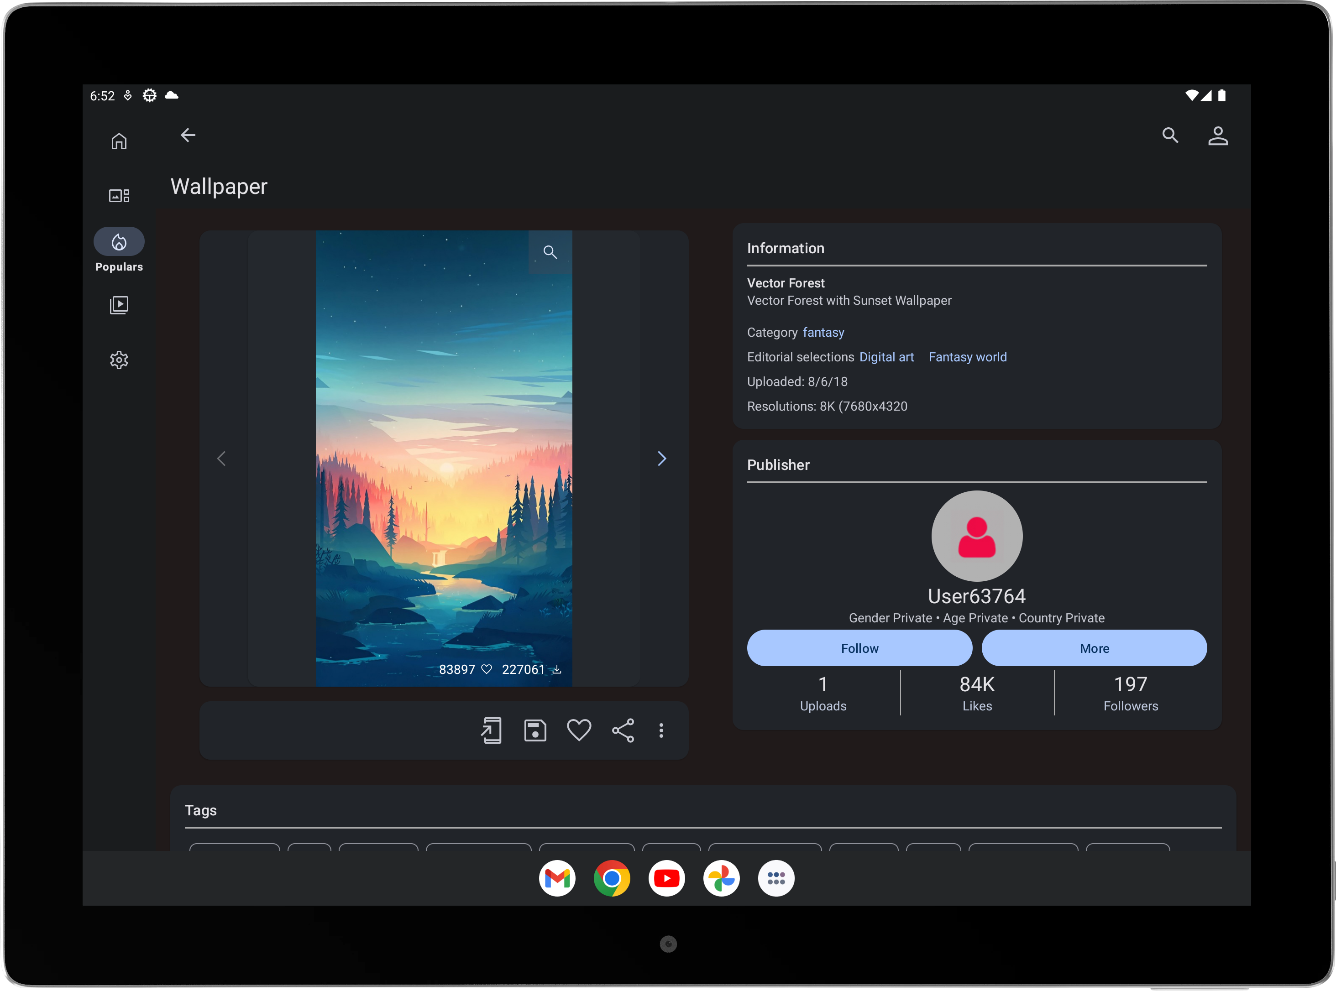Open the Home tab in sidebar
Image resolution: width=1336 pixels, height=991 pixels.
[x=119, y=141]
